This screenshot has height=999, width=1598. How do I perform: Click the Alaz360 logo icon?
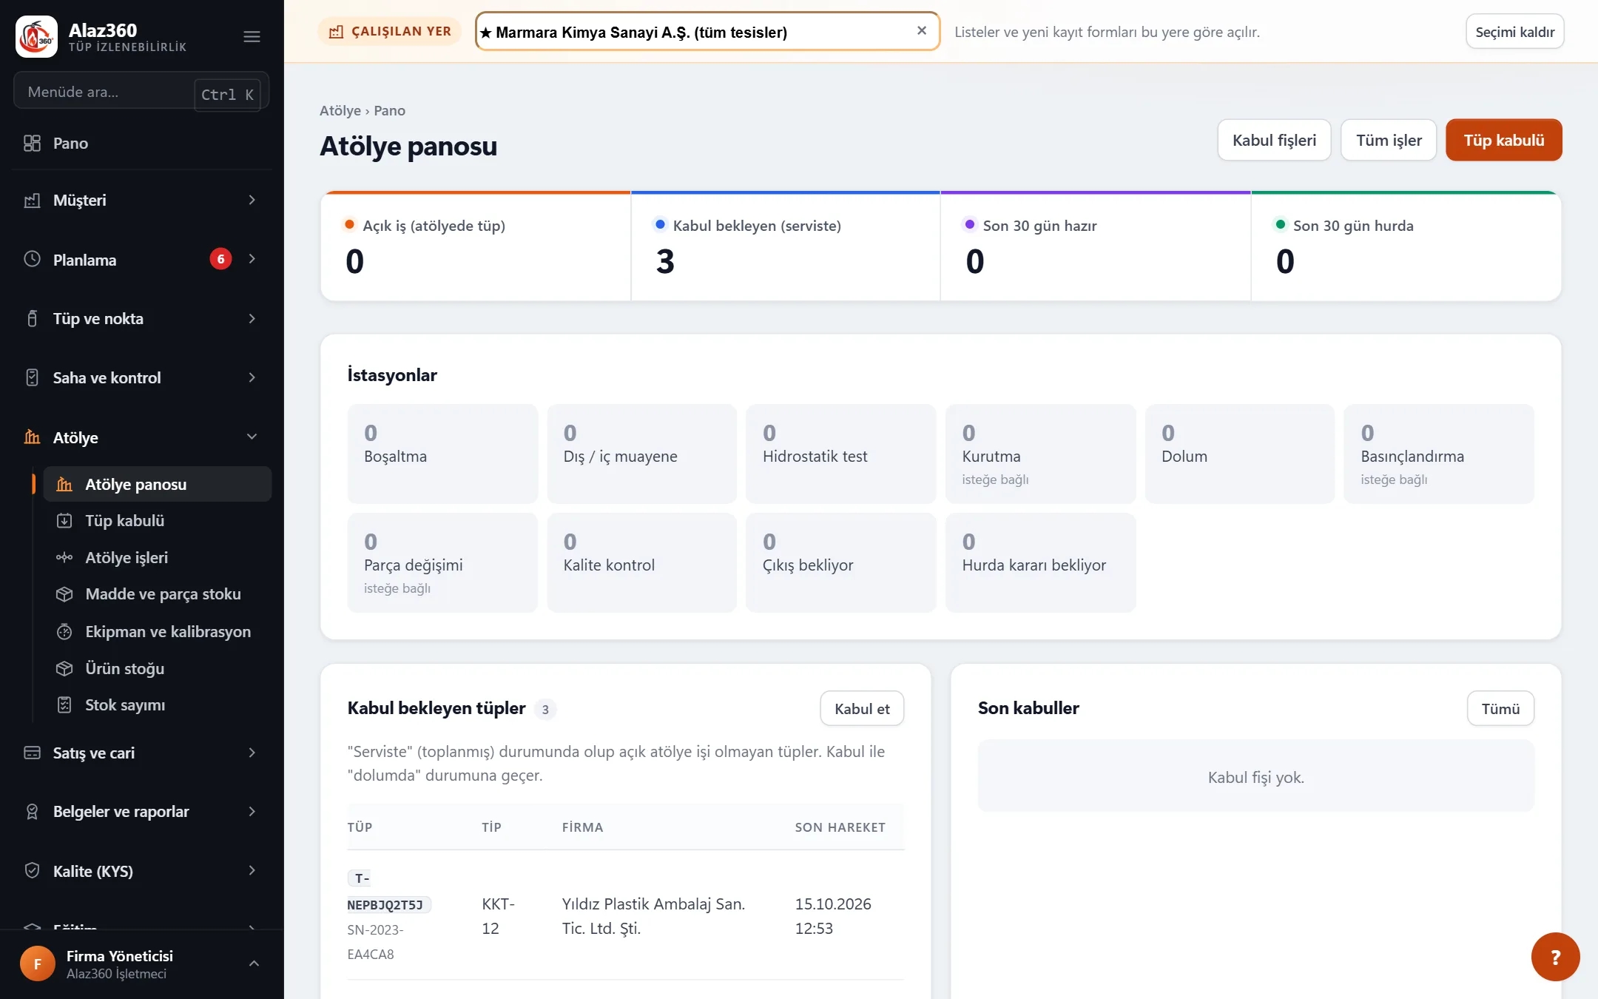click(36, 36)
